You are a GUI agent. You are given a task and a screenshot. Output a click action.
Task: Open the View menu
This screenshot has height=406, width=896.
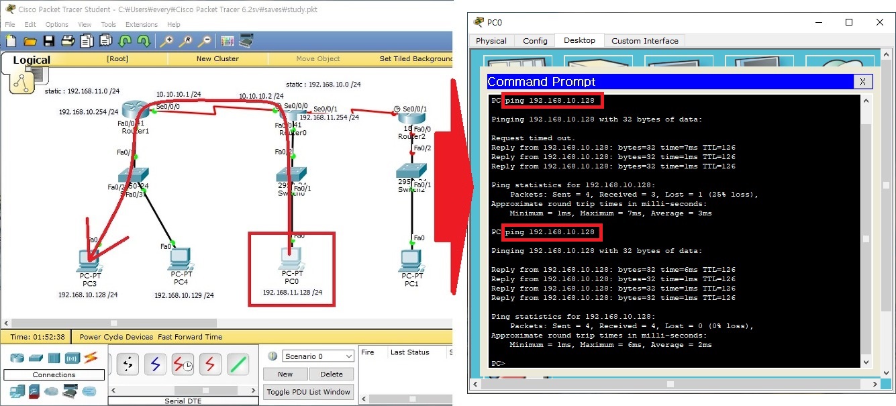tap(85, 24)
